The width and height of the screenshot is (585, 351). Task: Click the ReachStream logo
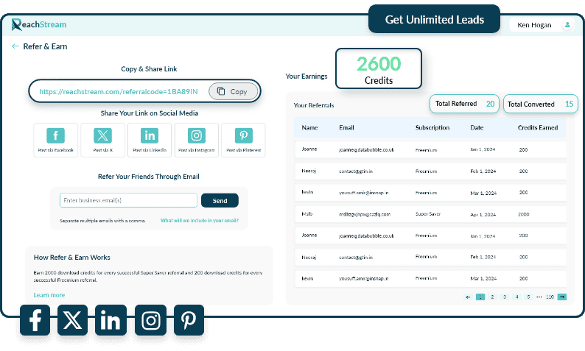(x=39, y=24)
